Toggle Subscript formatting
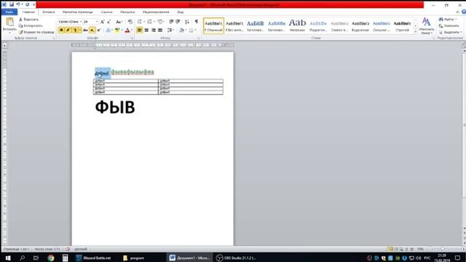466x262 pixels. click(92, 30)
